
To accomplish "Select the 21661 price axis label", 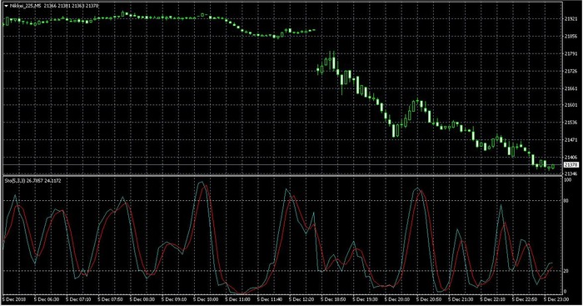I will (x=571, y=88).
